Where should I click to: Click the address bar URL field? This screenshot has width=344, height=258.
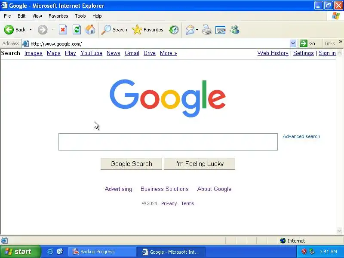(x=159, y=44)
